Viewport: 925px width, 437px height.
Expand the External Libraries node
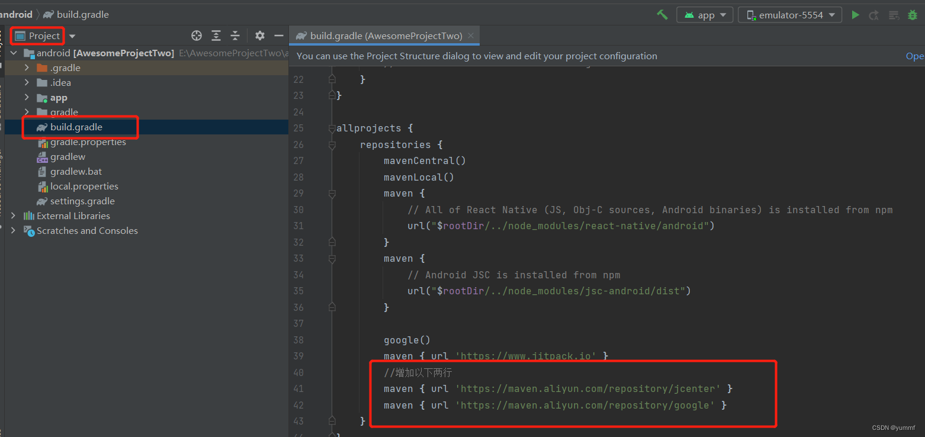pyautogui.click(x=13, y=216)
